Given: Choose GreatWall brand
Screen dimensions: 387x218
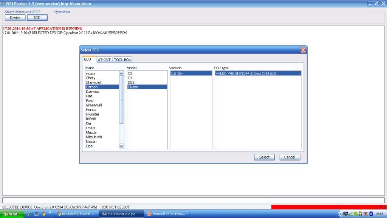Looking at the screenshot, I should point(102,105).
